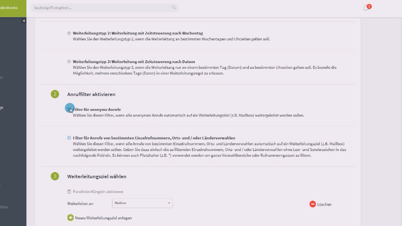Click the Löschen text button
The height and width of the screenshot is (226, 402).
[324, 204]
